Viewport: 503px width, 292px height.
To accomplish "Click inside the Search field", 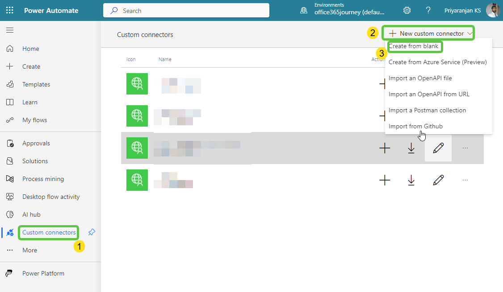I will 186,10.
